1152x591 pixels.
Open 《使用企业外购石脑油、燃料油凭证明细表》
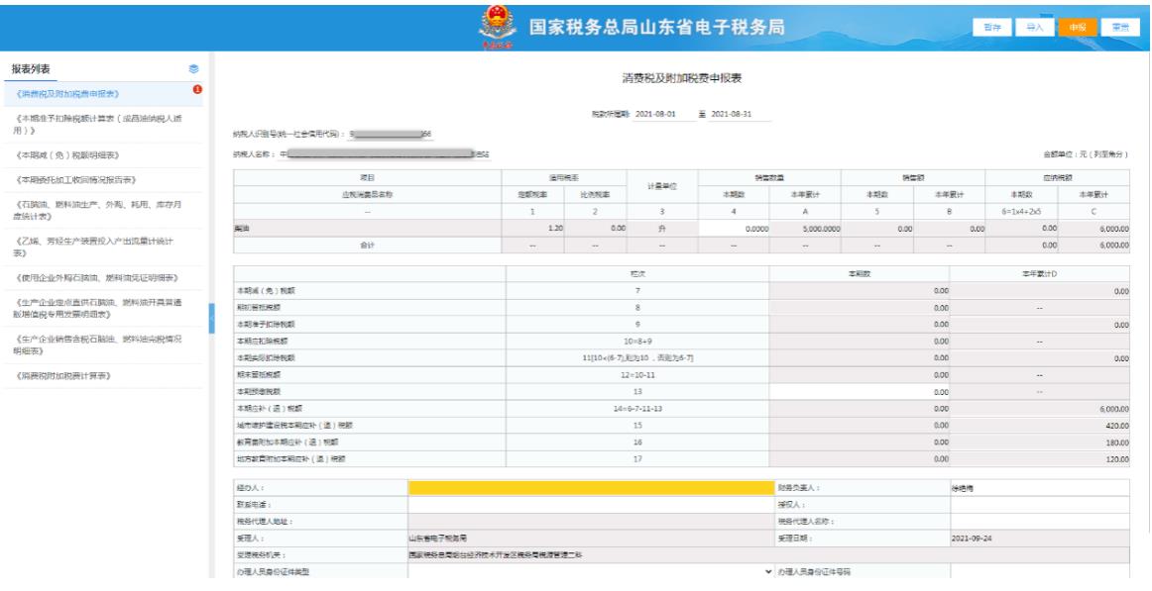coord(97,273)
